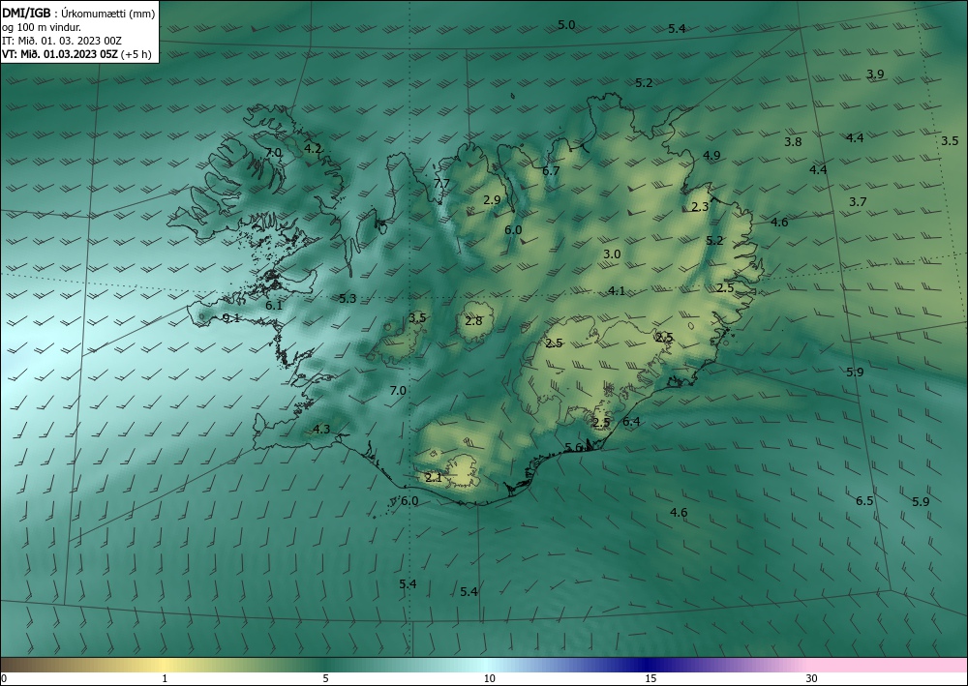Click the 4.9 value label
This screenshot has height=686, width=968.
click(711, 156)
